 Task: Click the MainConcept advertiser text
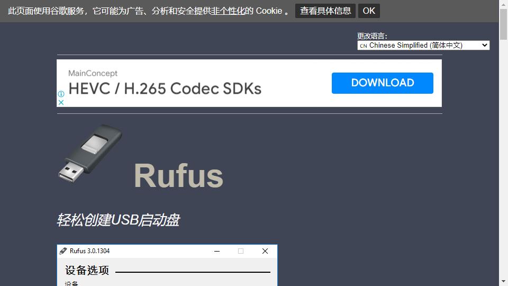coord(93,73)
